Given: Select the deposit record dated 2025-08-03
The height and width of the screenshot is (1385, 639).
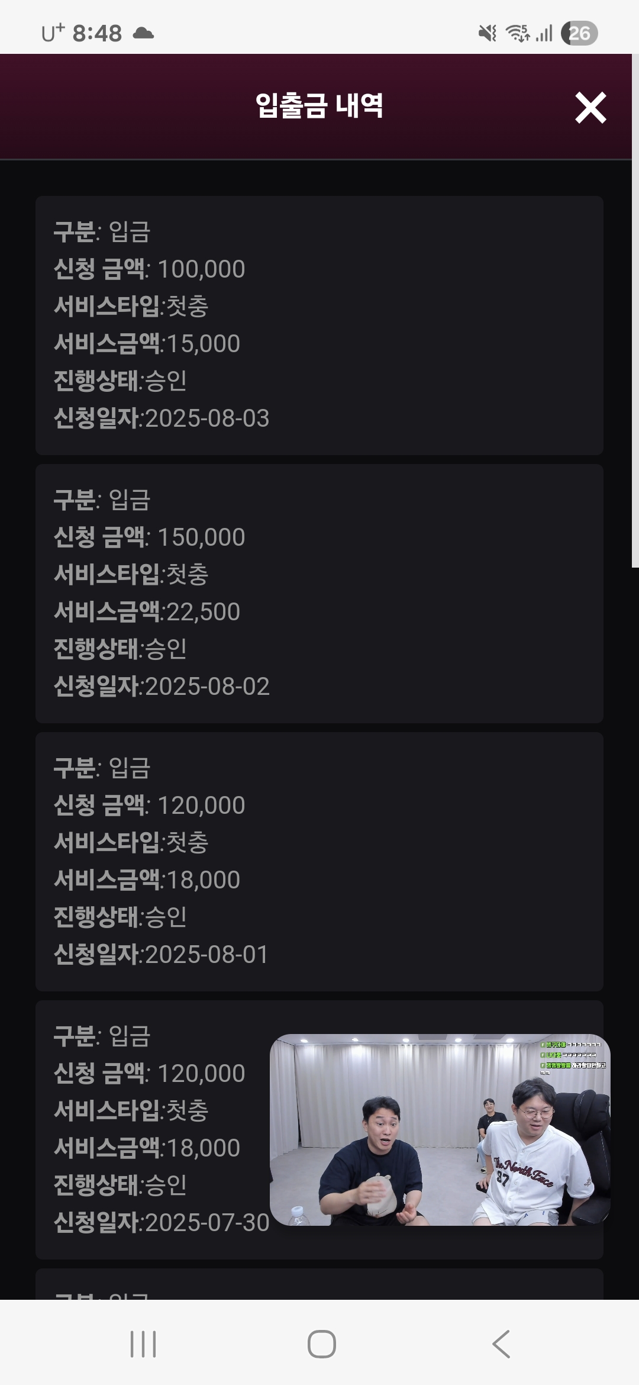Looking at the screenshot, I should click(319, 325).
